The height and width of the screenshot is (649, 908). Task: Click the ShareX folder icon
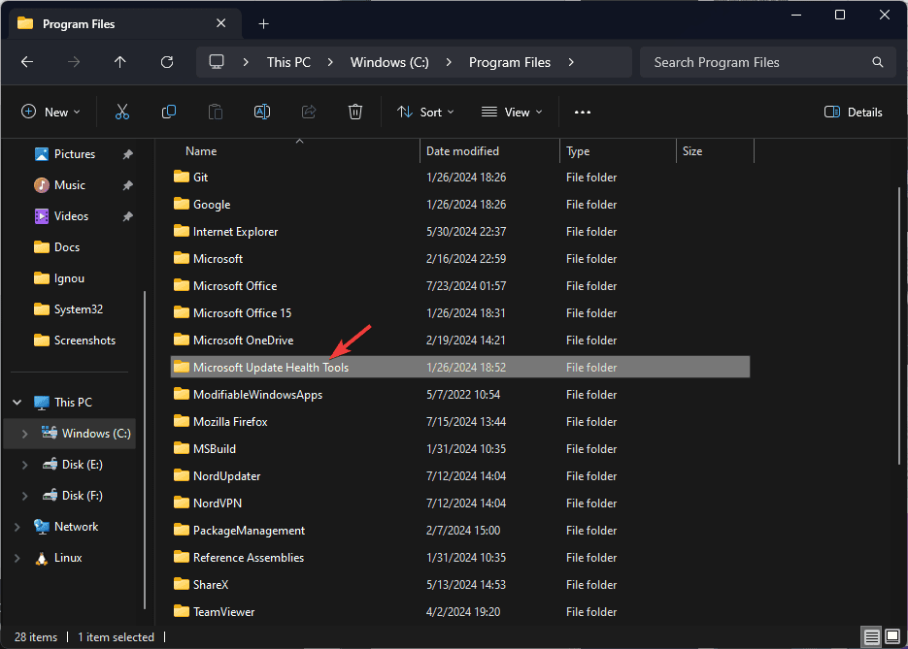point(182,584)
